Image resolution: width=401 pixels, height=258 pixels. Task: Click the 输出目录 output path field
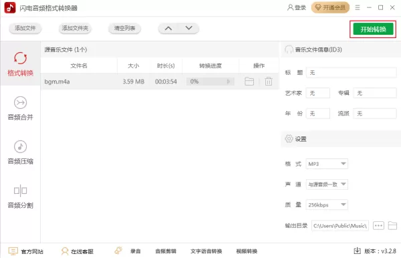[x=340, y=226]
